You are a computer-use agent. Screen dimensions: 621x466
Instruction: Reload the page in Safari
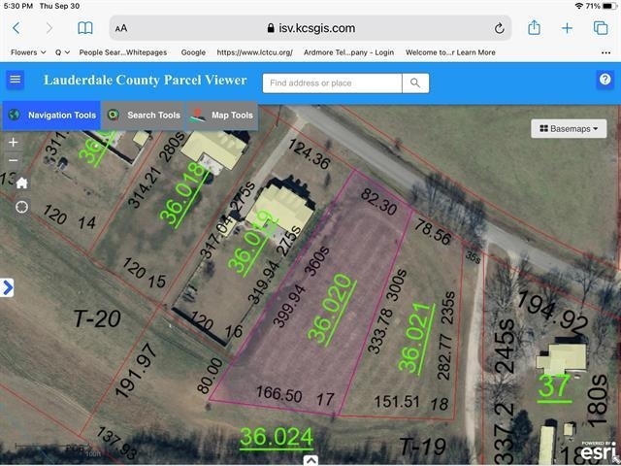click(x=500, y=29)
